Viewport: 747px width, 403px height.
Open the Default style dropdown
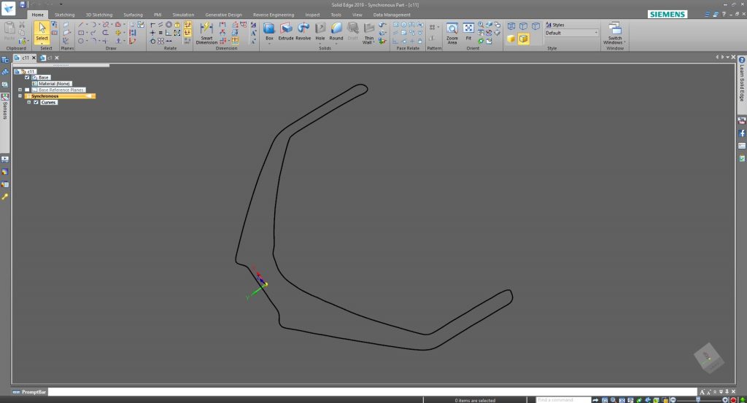click(x=572, y=33)
